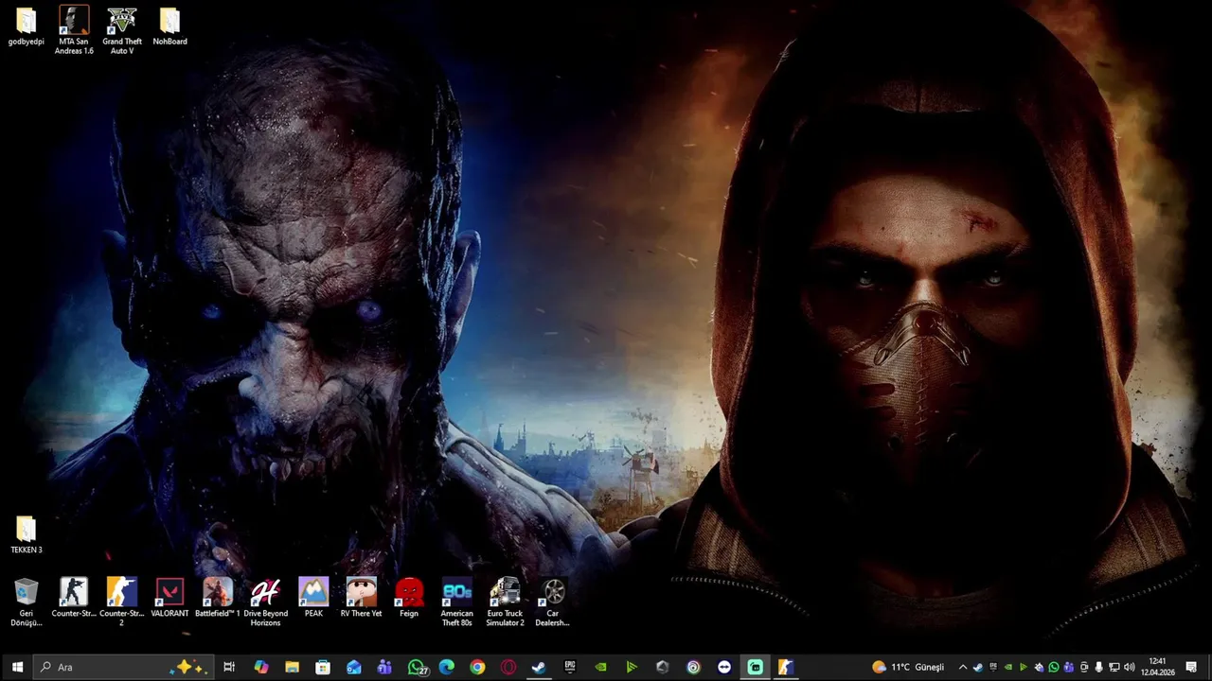Open network settings tray icon
The height and width of the screenshot is (681, 1212).
pos(1114,667)
